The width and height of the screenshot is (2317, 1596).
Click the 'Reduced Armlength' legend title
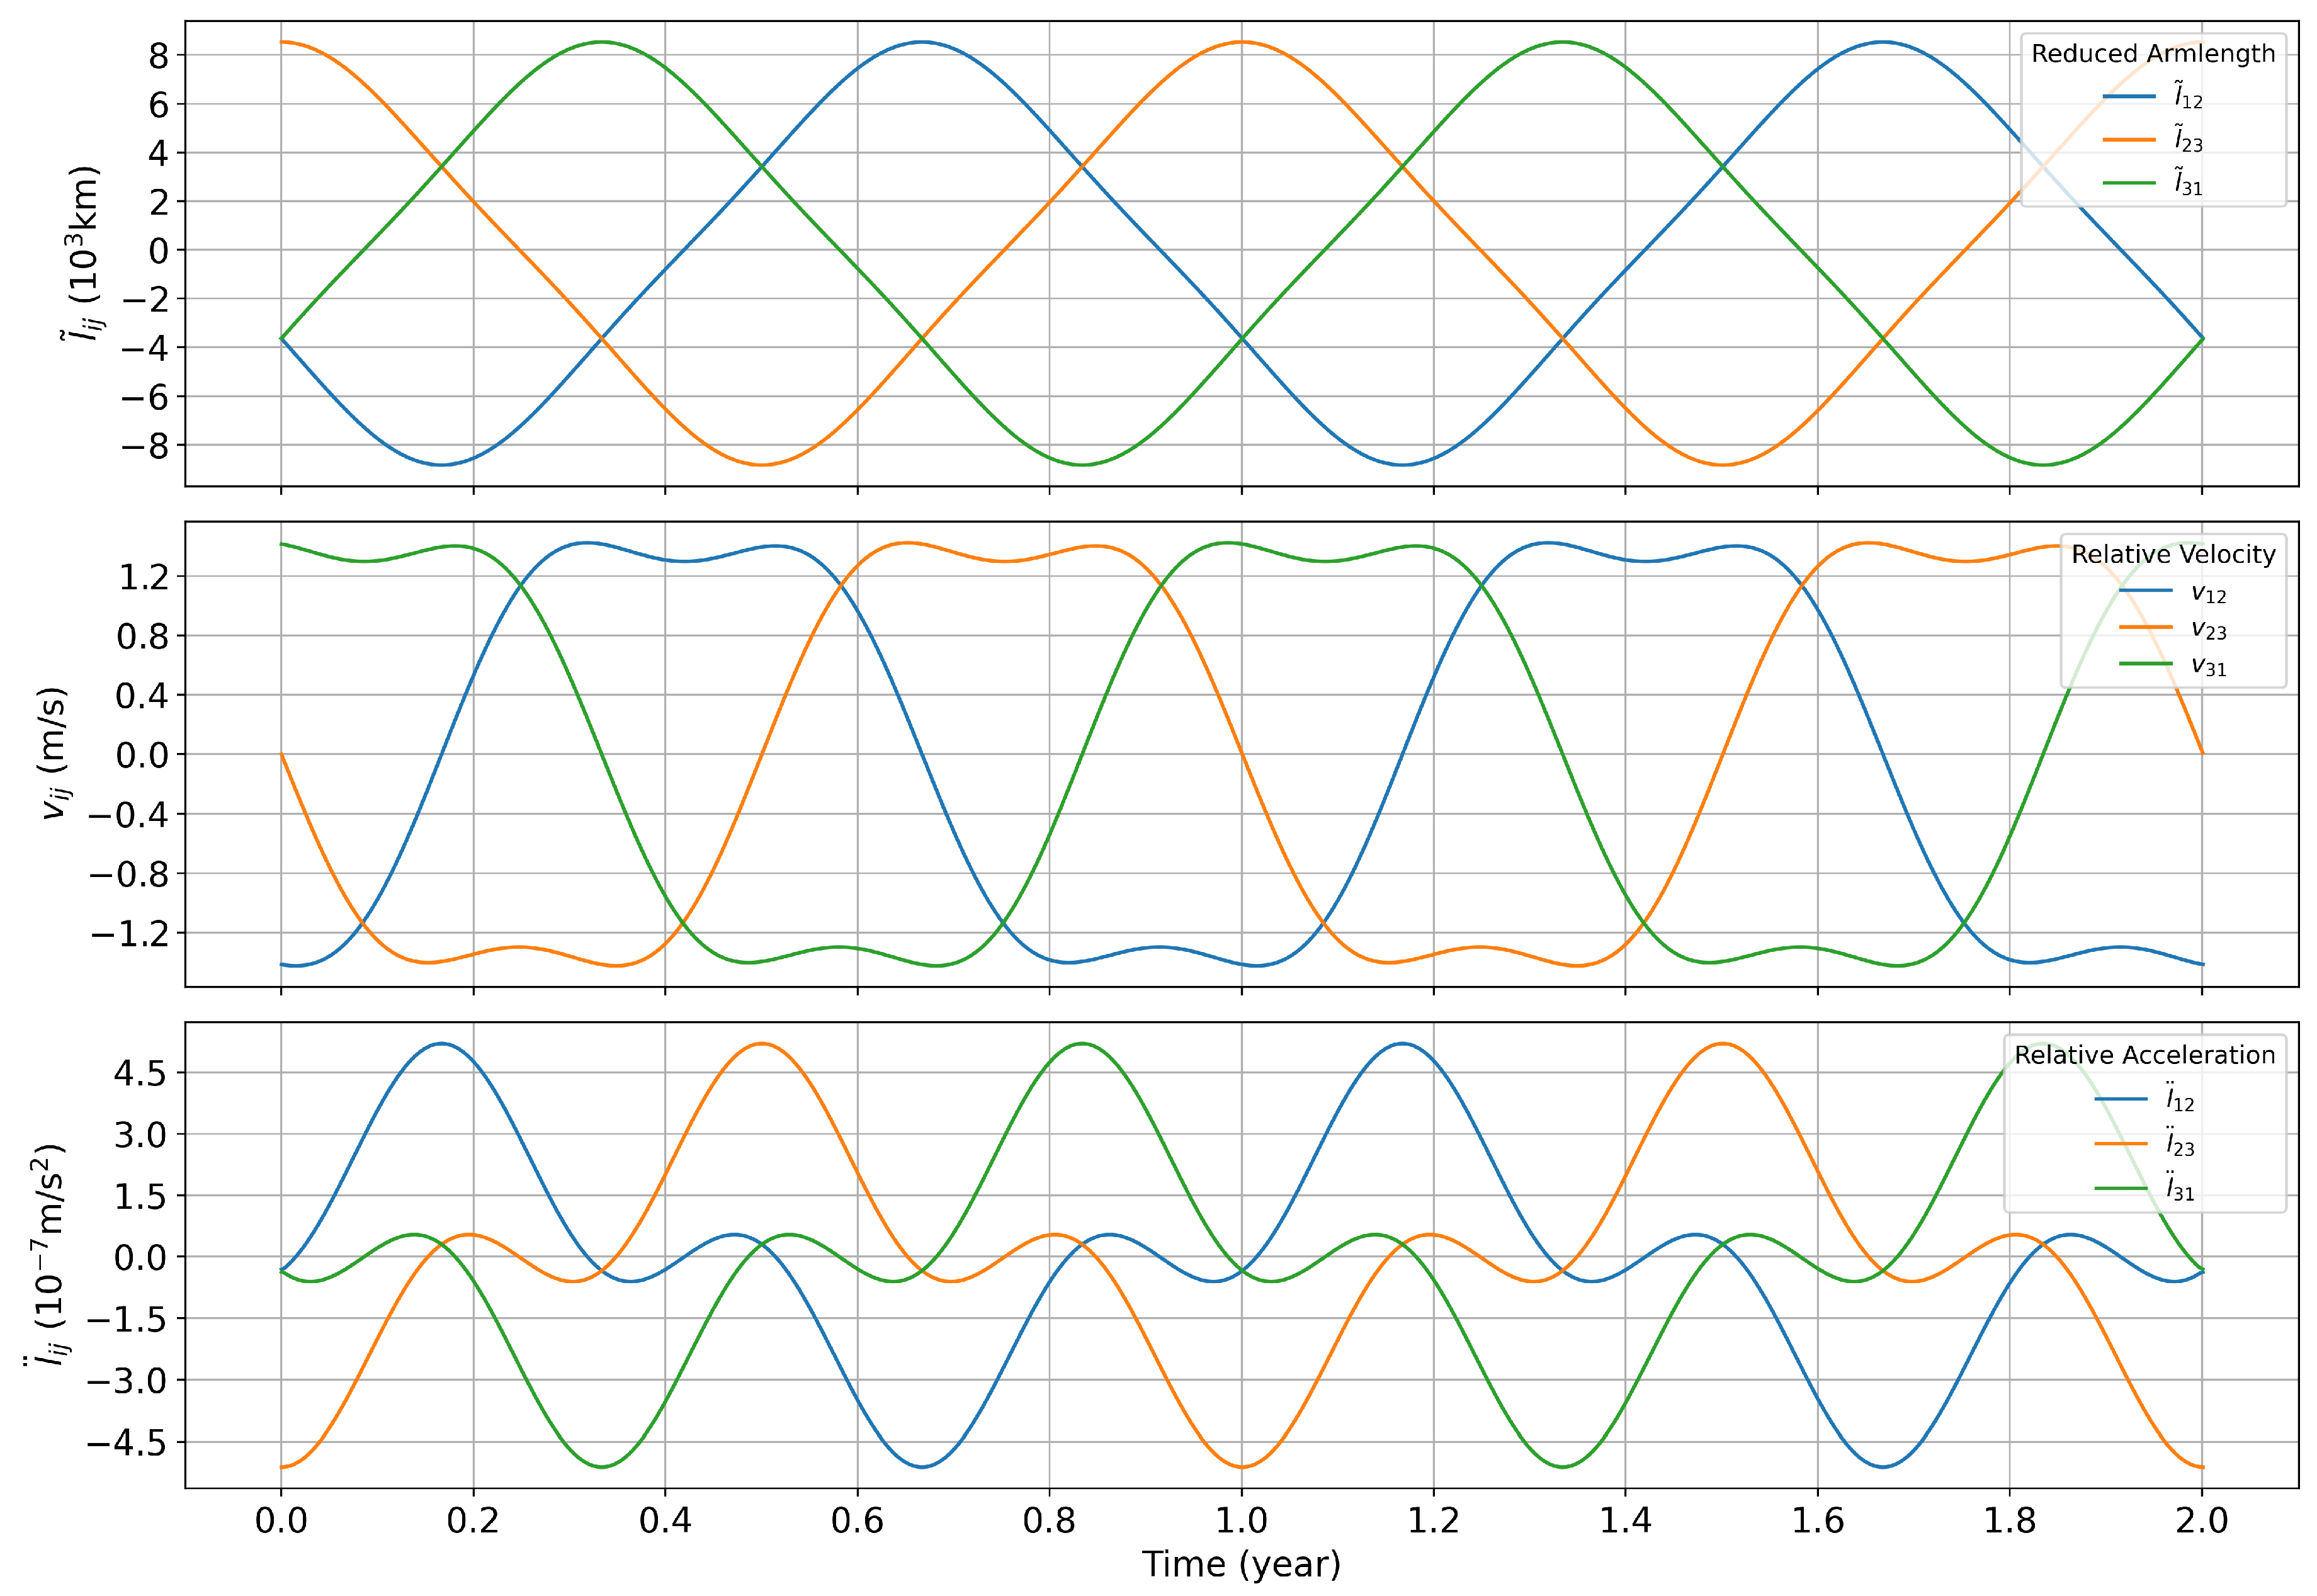coord(2152,53)
